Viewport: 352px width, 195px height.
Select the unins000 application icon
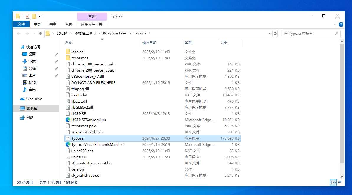tap(68, 157)
